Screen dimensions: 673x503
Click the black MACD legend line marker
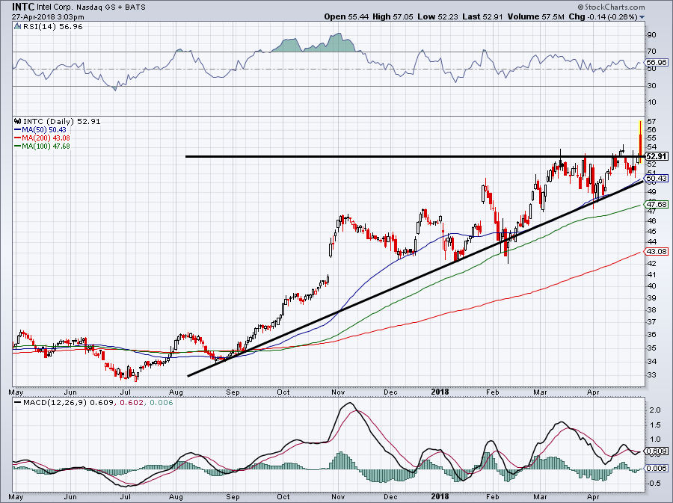click(18, 402)
